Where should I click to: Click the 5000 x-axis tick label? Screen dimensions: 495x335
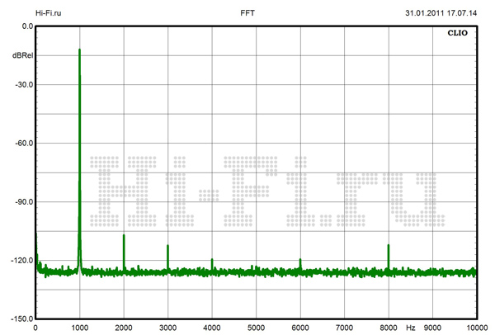tap(256, 328)
